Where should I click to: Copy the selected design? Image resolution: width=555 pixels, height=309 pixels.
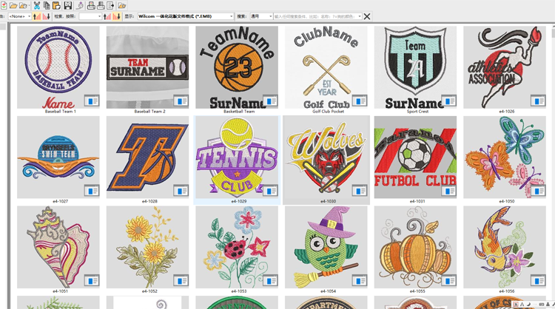point(47,6)
